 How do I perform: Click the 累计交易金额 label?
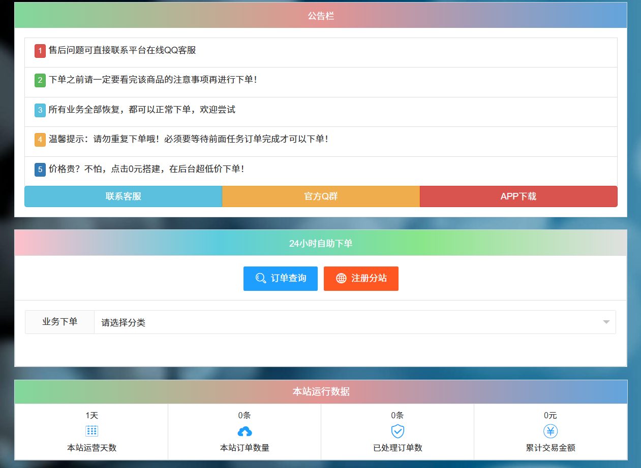[551, 448]
